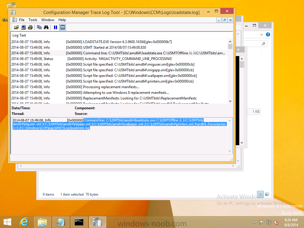
Task: Restore the inner log document window
Action: coord(225,20)
